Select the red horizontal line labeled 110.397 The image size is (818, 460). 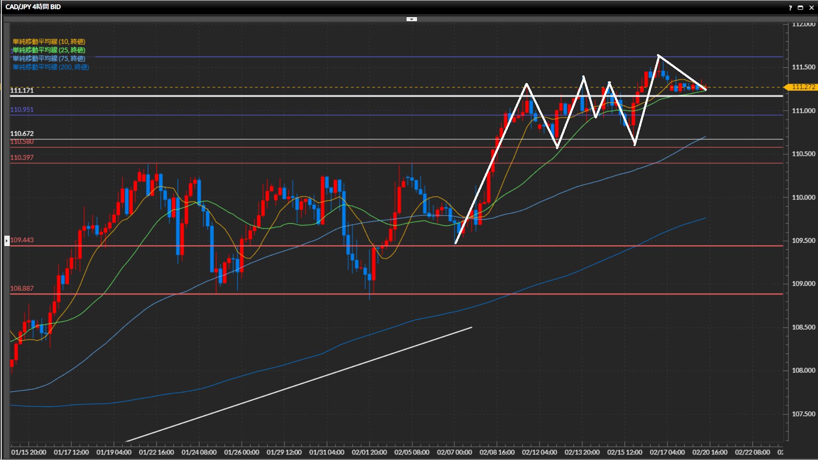256,163
